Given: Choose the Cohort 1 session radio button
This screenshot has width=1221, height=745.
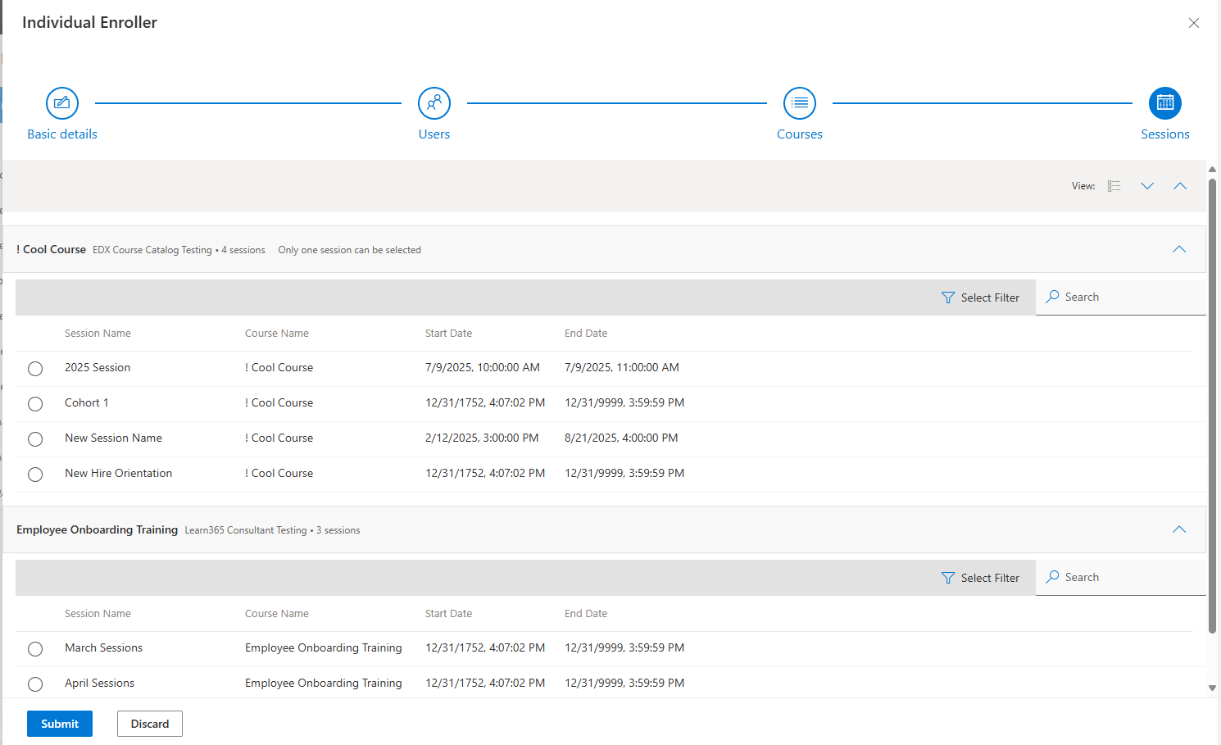Looking at the screenshot, I should (35, 404).
